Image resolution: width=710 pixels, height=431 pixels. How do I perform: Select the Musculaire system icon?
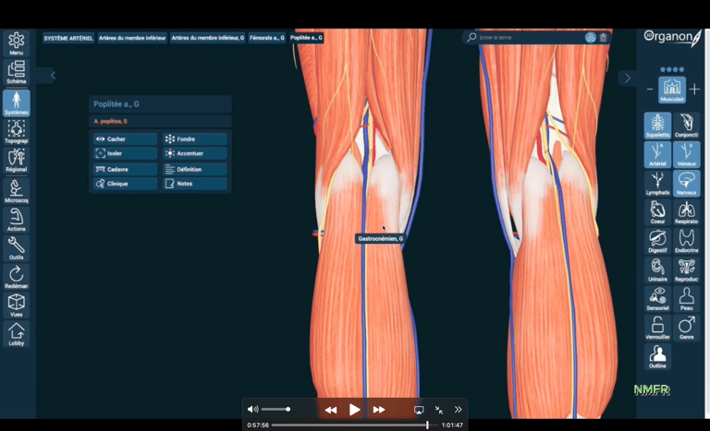pyautogui.click(x=672, y=90)
